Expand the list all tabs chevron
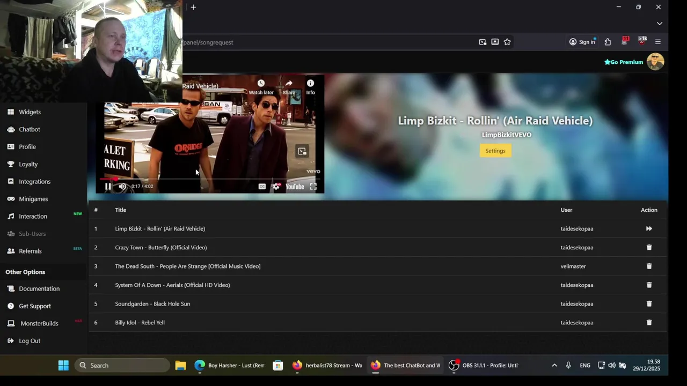 [x=660, y=24]
